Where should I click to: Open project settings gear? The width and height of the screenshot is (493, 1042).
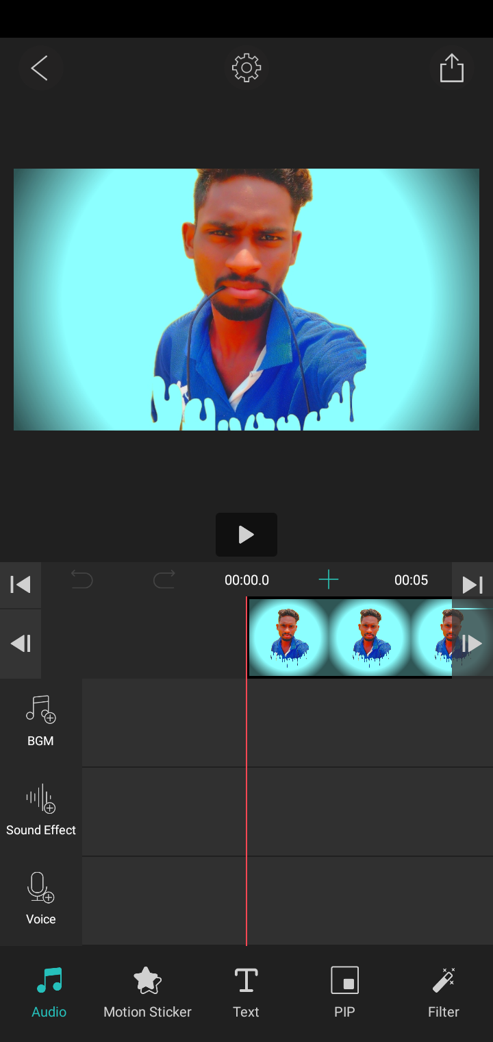pos(246,69)
